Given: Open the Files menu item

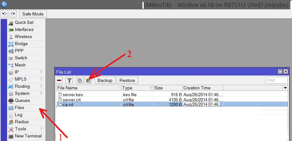Looking at the screenshot, I should point(19,107).
